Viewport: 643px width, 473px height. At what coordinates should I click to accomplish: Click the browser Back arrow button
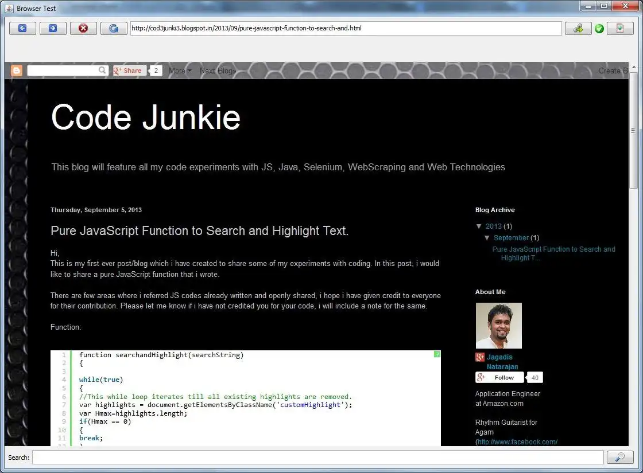[22, 28]
